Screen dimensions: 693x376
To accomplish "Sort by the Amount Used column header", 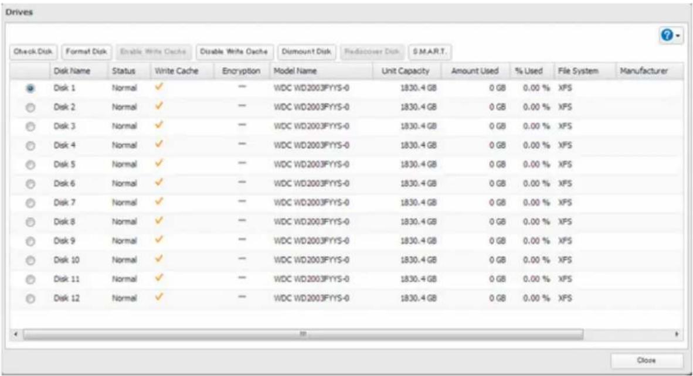I will pyautogui.click(x=475, y=71).
